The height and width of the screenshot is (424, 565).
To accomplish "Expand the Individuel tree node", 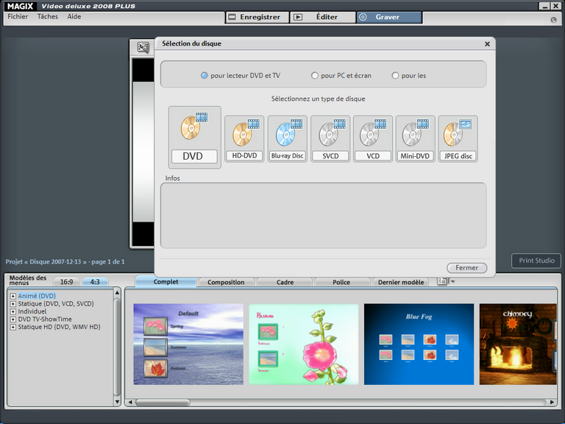I will (x=13, y=311).
